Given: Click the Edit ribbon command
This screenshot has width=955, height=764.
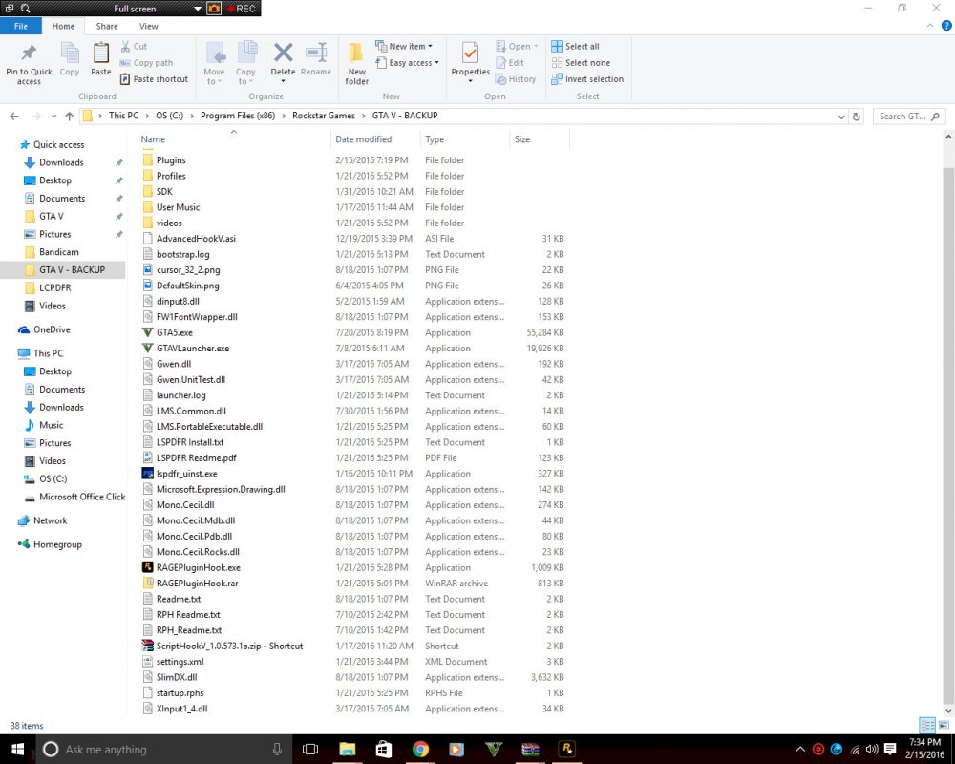Looking at the screenshot, I should tap(510, 63).
